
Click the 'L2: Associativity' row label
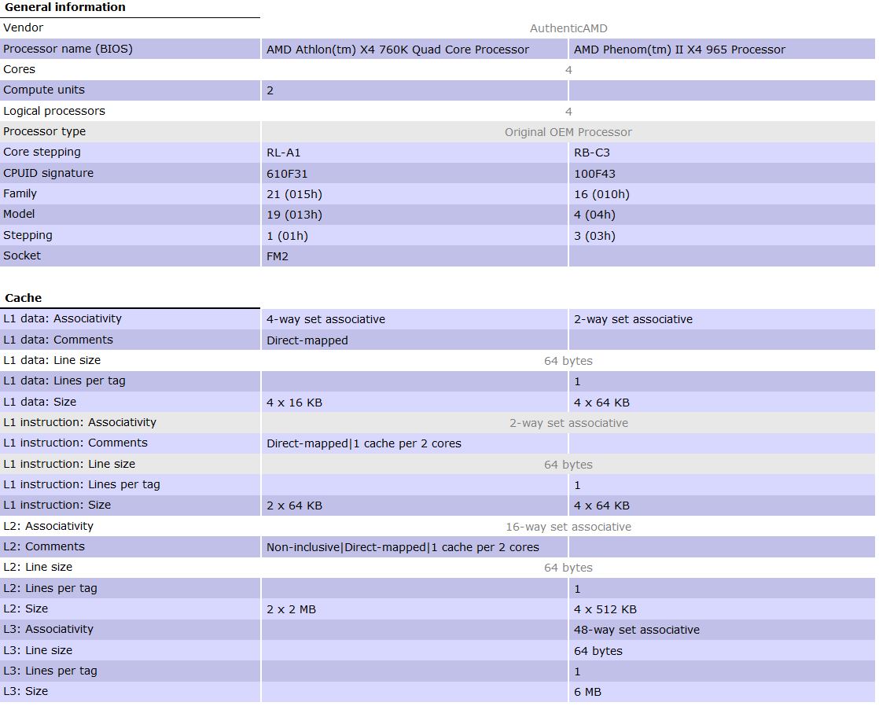pos(48,526)
